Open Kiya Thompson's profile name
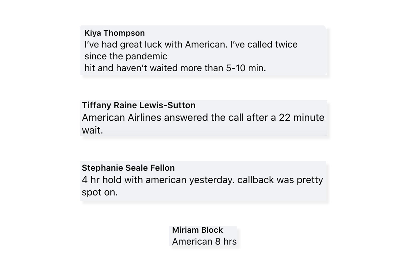This screenshot has width=407, height=271. (x=114, y=33)
